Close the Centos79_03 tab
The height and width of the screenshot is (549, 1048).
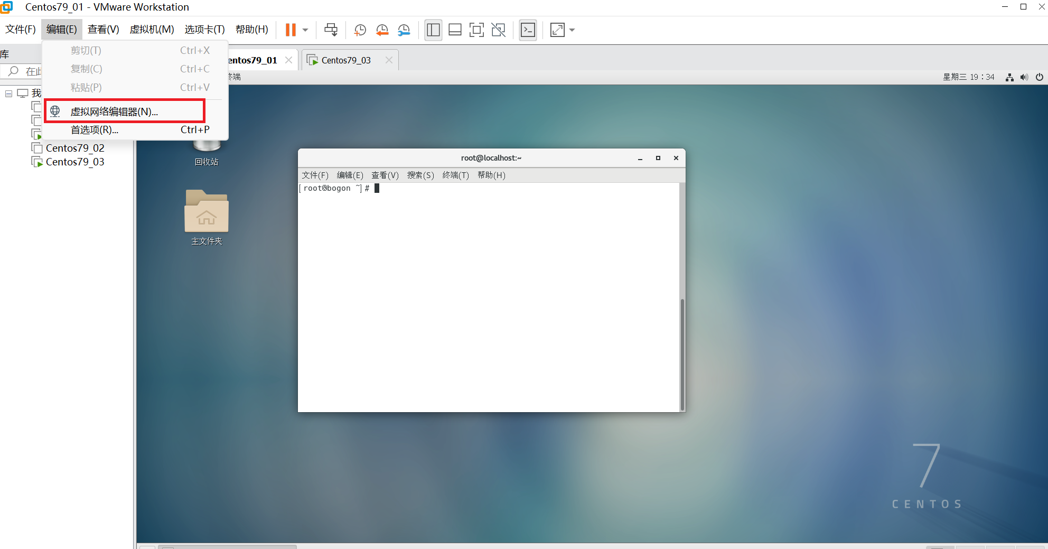point(389,60)
